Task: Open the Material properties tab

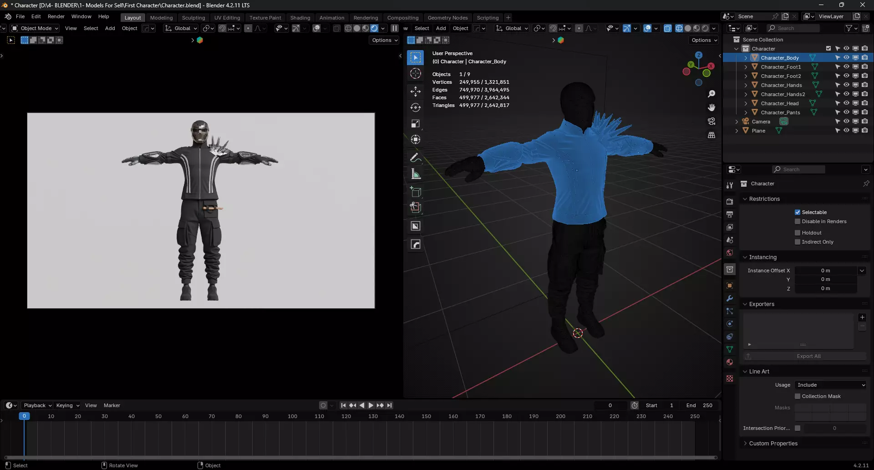Action: tap(730, 362)
